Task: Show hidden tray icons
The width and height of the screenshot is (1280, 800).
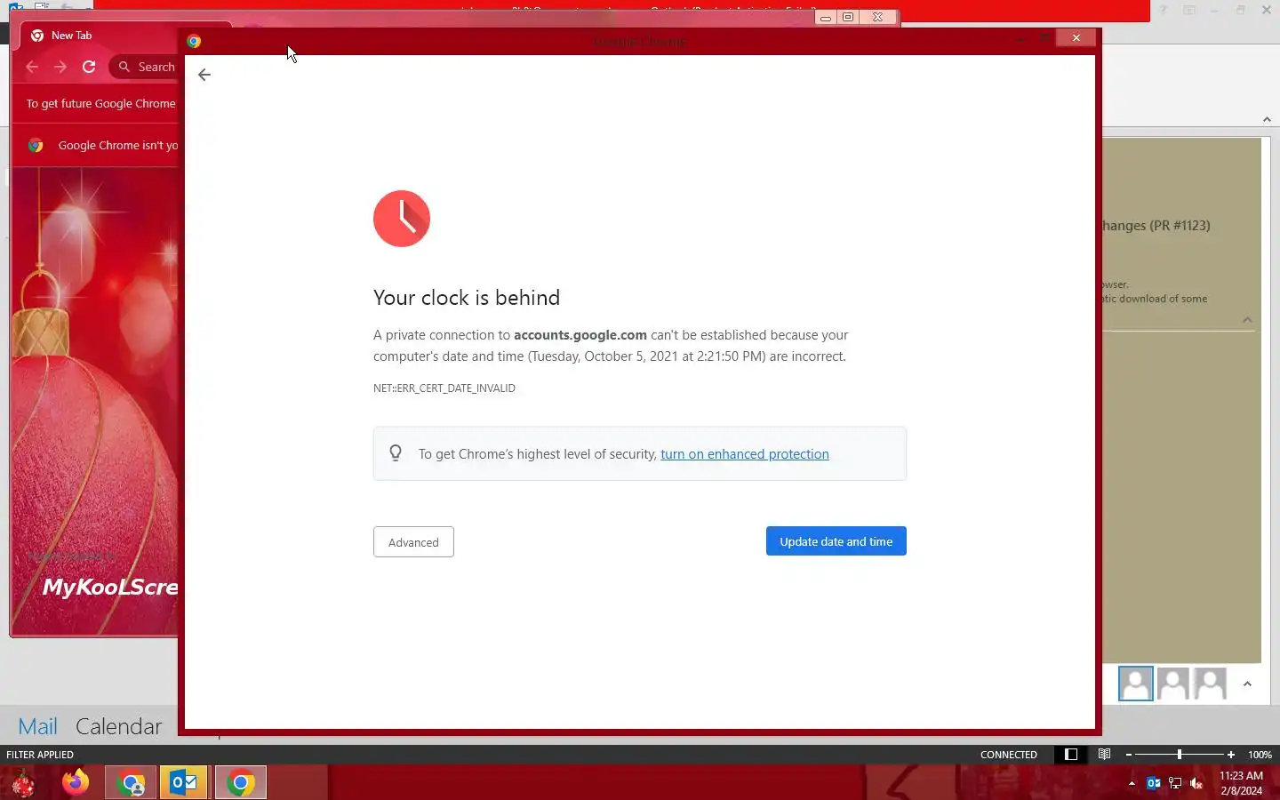Action: pyautogui.click(x=1132, y=783)
